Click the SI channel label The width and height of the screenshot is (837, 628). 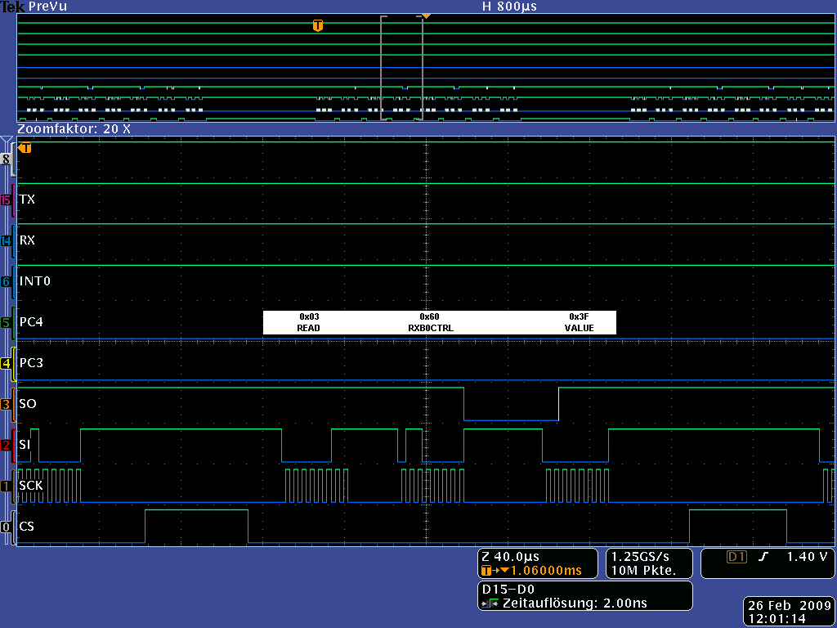25,444
